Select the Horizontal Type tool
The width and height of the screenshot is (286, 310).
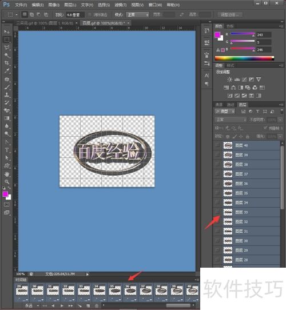(x=7, y=150)
